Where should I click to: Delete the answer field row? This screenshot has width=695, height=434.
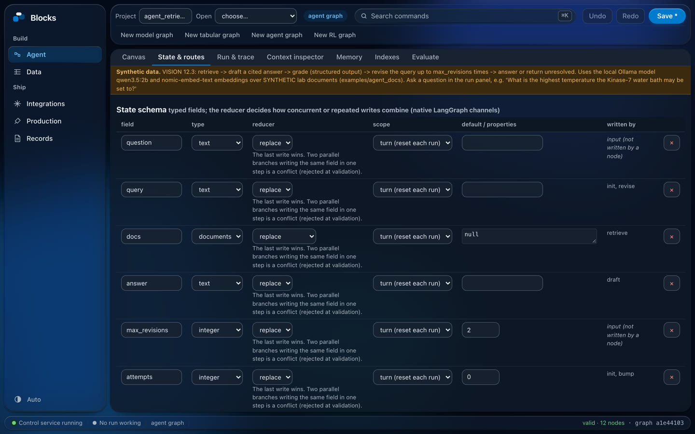tap(671, 283)
